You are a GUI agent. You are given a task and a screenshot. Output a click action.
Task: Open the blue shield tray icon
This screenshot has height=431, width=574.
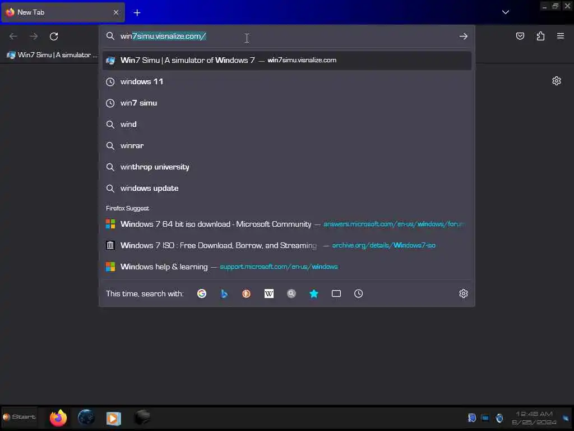(x=472, y=418)
